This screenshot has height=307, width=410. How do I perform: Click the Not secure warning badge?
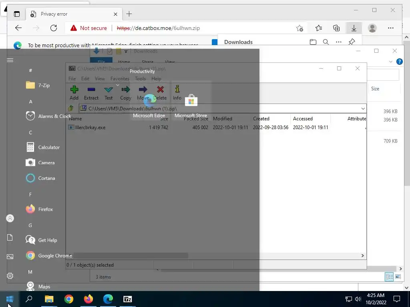coord(88,28)
